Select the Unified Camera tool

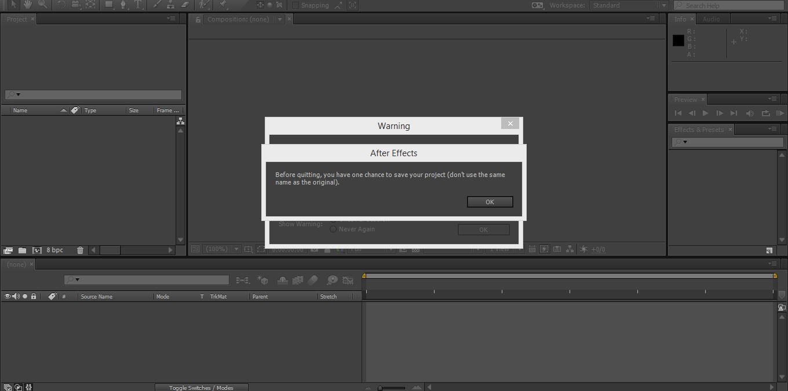(76, 5)
